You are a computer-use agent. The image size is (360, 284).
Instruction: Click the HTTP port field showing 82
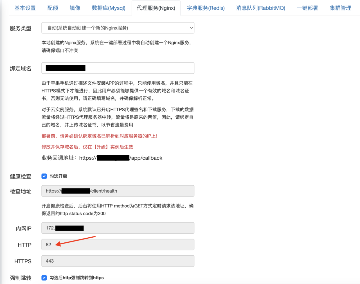coord(118,244)
